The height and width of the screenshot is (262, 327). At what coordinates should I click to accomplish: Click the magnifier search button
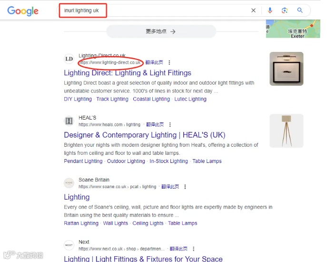(x=300, y=10)
